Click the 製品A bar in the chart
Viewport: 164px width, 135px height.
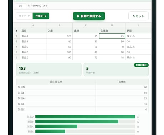coord(56,126)
